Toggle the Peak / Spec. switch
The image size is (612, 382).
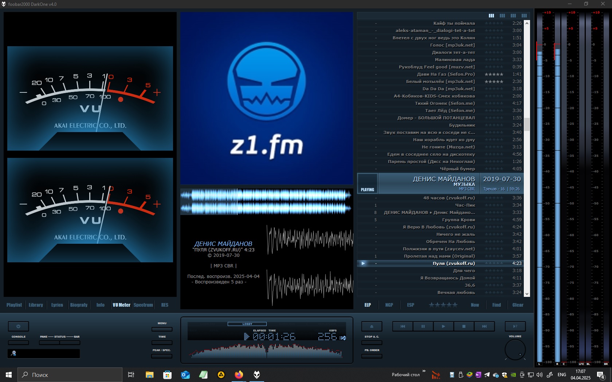tap(162, 356)
